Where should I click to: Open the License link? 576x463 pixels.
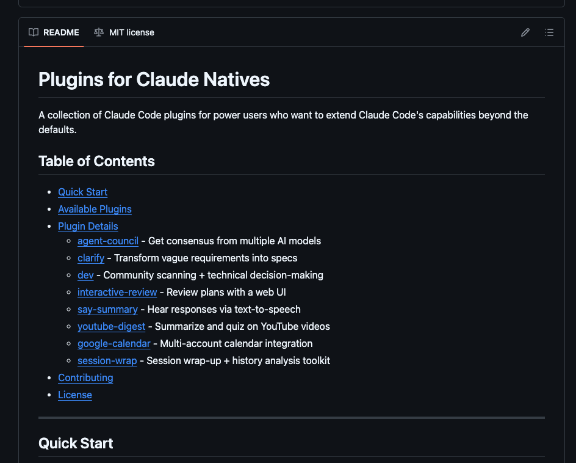(x=74, y=395)
